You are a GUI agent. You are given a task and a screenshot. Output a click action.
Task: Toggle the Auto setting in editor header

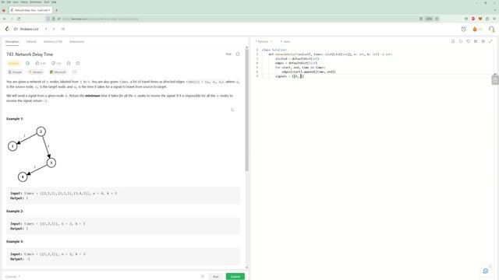coord(285,41)
